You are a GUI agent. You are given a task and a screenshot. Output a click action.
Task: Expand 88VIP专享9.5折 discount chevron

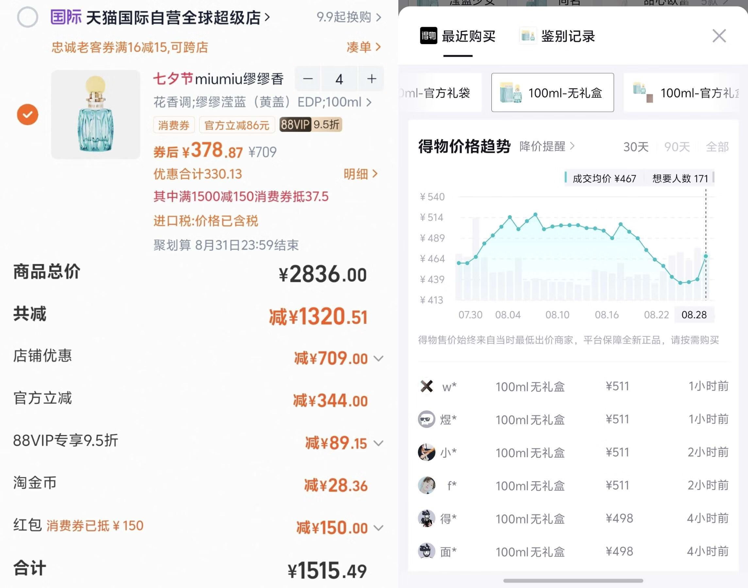coord(378,443)
